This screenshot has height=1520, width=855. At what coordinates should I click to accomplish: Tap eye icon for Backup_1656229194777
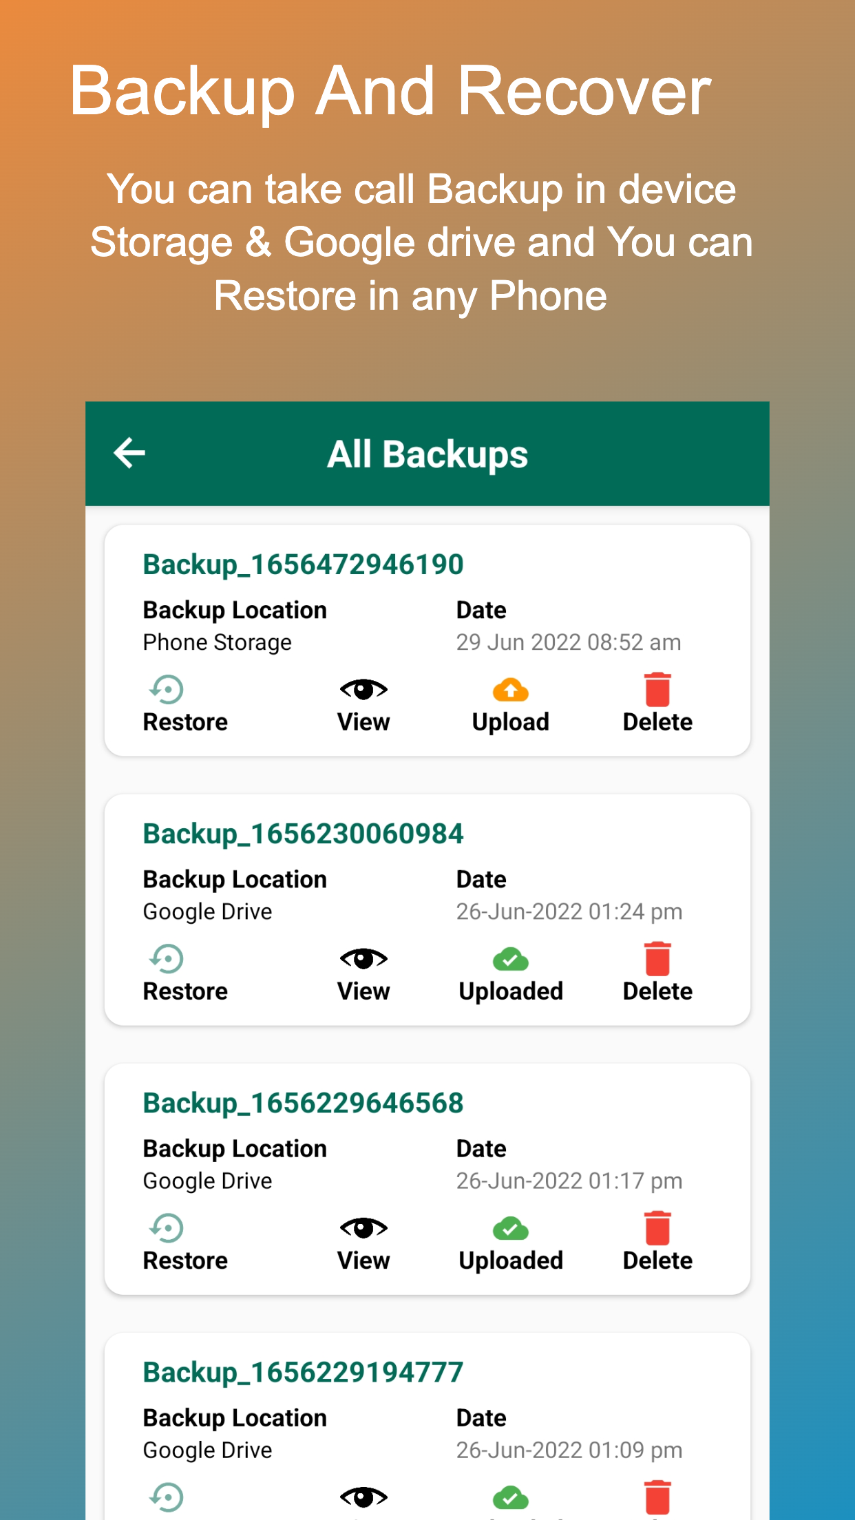363,1497
